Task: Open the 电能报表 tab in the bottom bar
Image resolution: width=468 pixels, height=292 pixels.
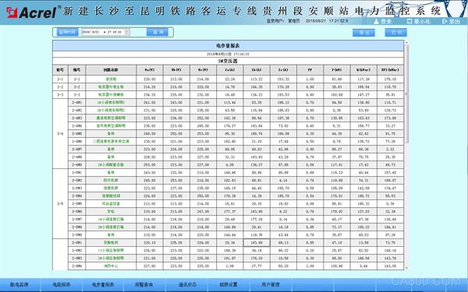Action: point(61,284)
